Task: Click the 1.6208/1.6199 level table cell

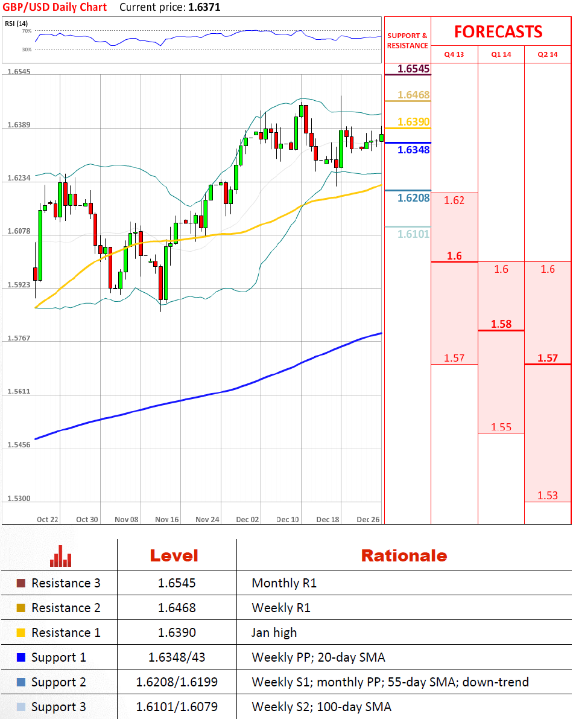Action: (x=177, y=682)
